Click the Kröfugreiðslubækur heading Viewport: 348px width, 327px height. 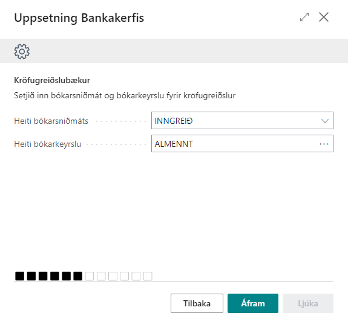[x=52, y=80]
